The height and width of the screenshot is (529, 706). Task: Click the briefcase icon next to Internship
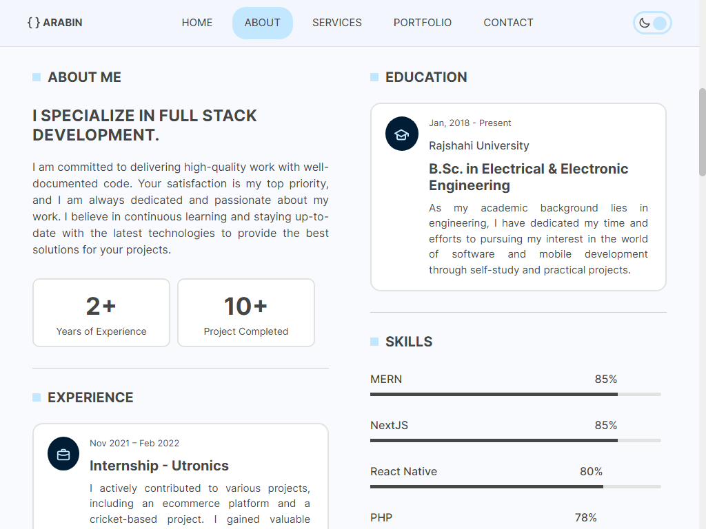coord(63,454)
